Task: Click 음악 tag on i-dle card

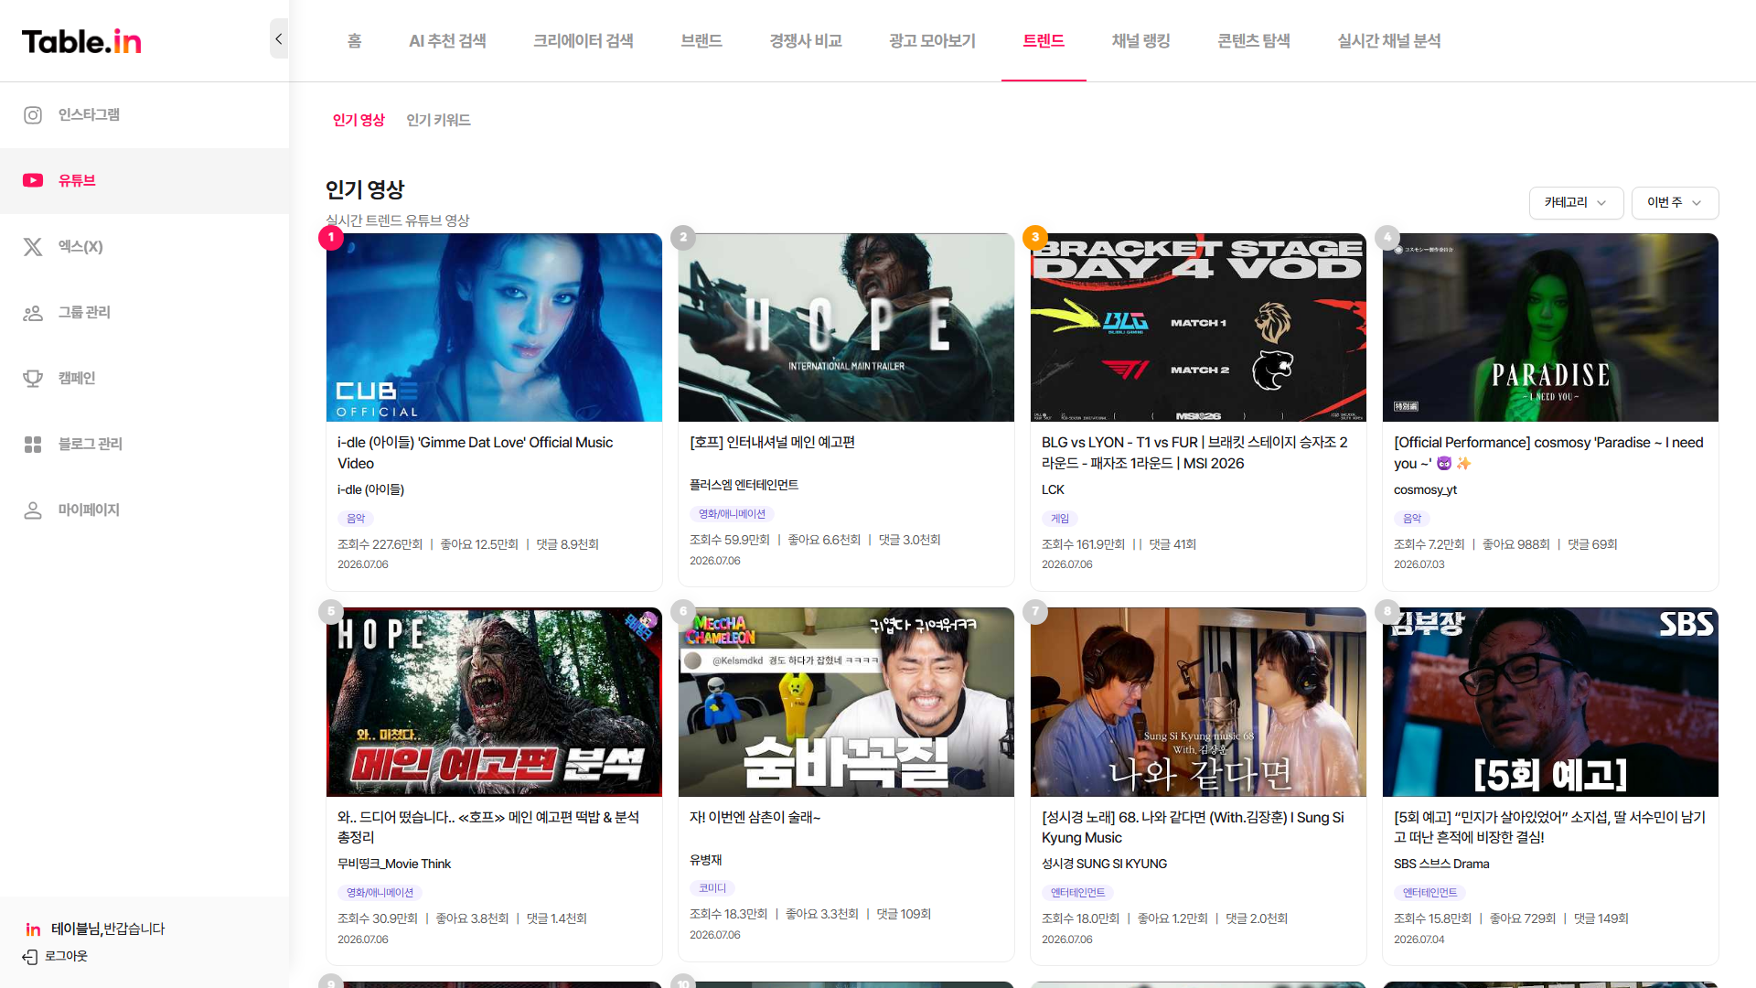Action: point(356,520)
